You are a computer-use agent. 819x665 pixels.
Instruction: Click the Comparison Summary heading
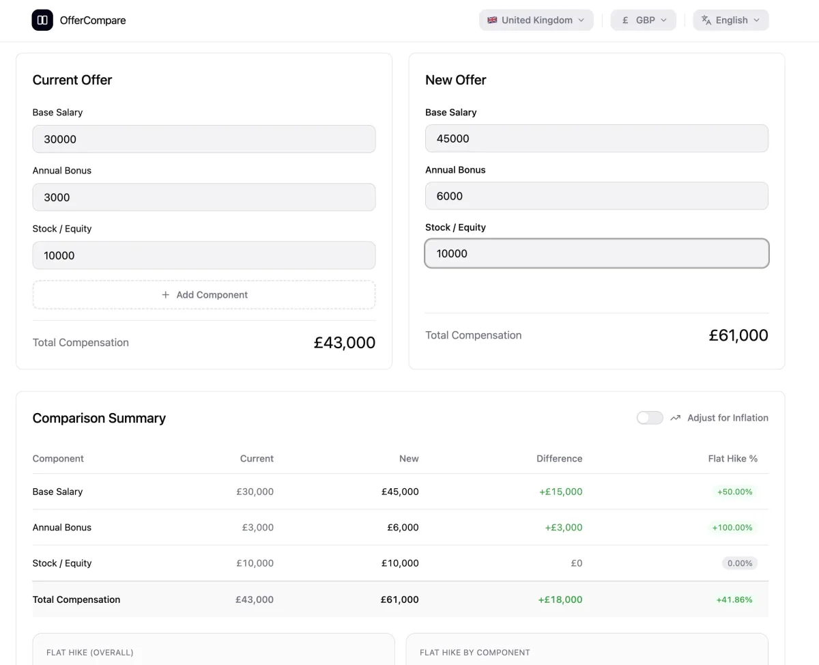99,418
